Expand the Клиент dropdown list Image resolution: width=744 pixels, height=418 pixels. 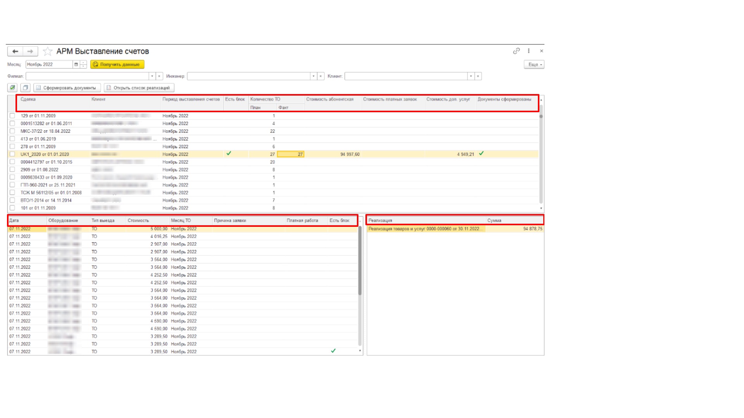pos(471,76)
